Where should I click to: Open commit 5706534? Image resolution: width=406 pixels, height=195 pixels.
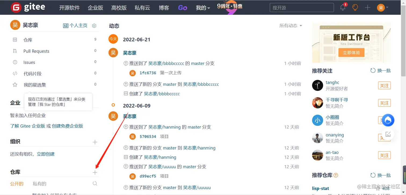[148, 137]
